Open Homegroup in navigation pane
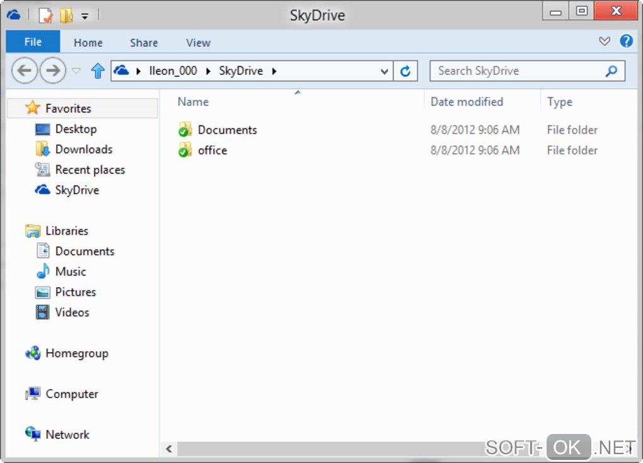The height and width of the screenshot is (463, 643). click(x=77, y=353)
